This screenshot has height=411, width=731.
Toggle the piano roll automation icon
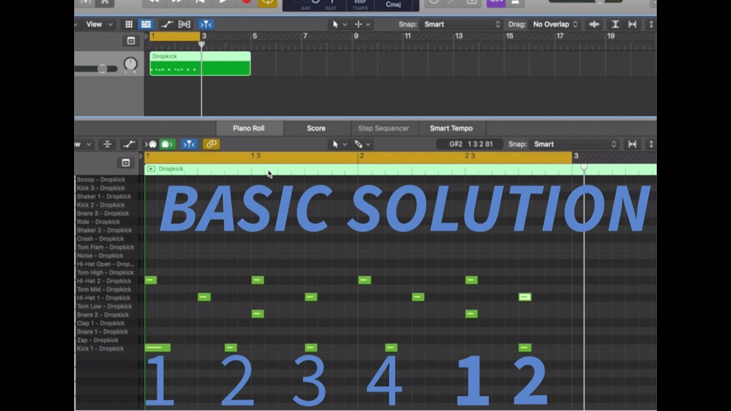coord(130,144)
